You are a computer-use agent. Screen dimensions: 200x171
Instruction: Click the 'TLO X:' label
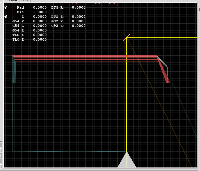(x=19, y=35)
